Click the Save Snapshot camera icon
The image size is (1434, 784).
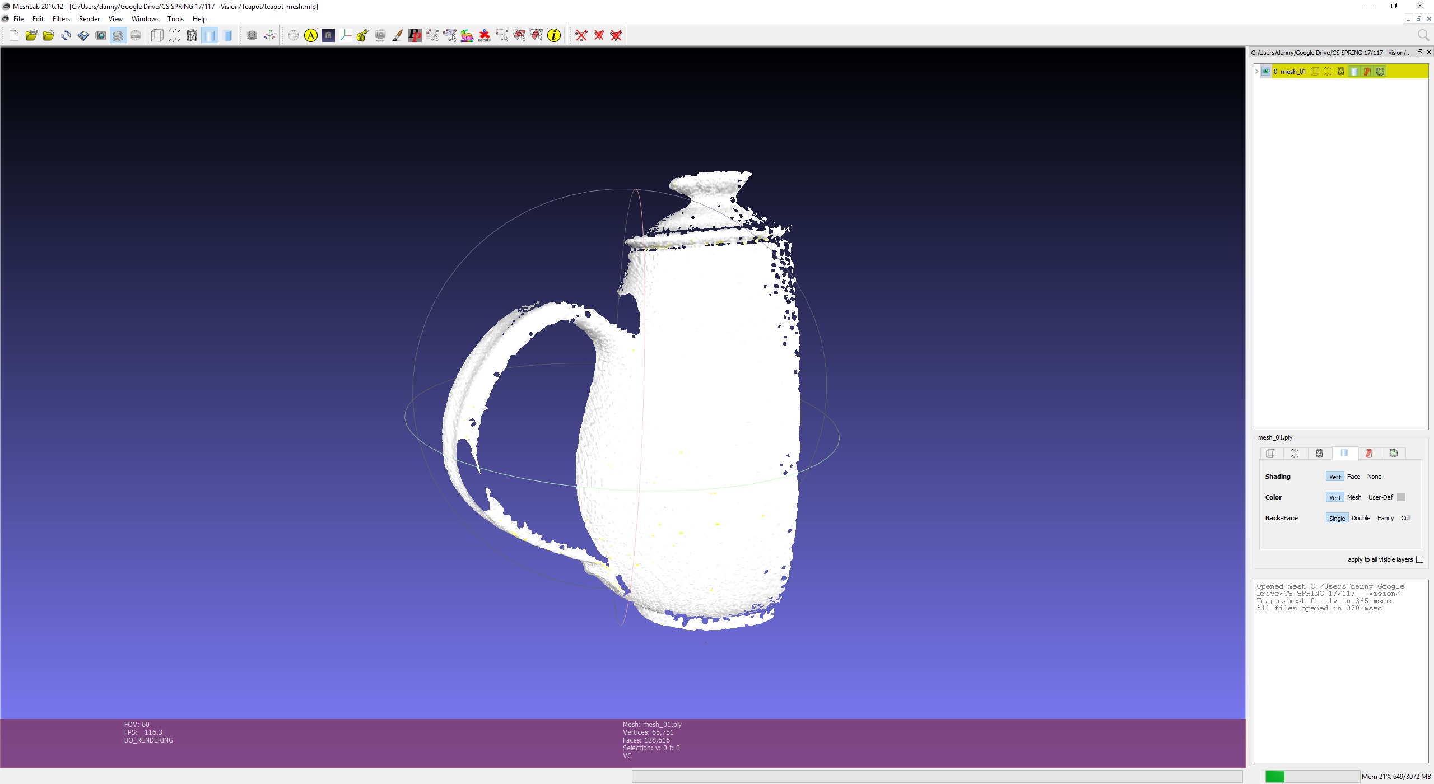click(x=101, y=36)
